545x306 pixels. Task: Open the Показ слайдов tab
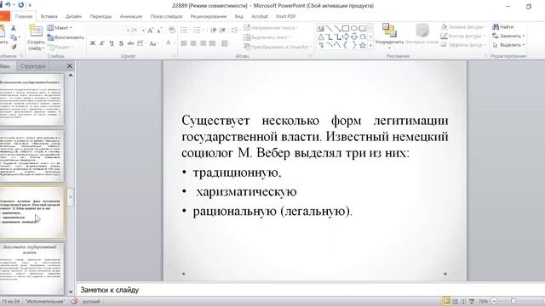(166, 16)
